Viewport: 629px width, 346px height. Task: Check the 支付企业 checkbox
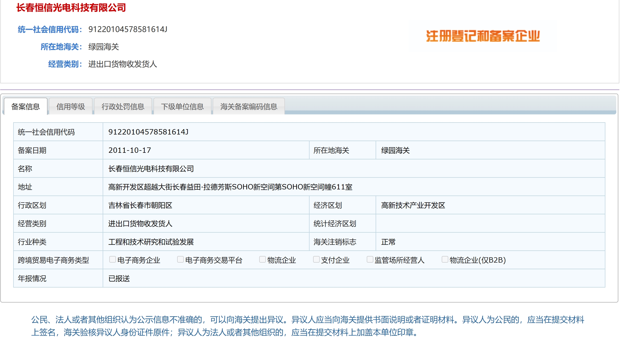[316, 259]
